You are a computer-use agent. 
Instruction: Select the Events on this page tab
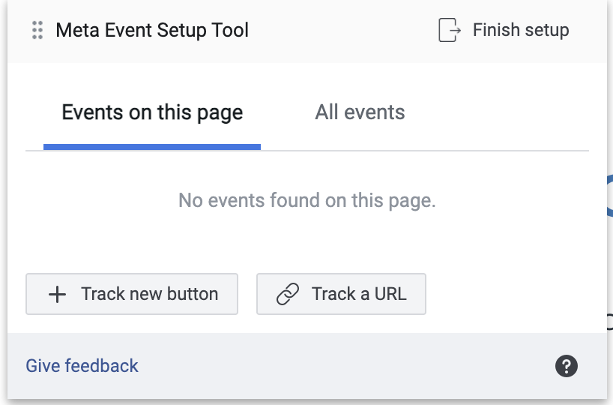152,112
